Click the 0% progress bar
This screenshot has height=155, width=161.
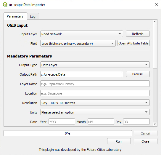(68, 133)
